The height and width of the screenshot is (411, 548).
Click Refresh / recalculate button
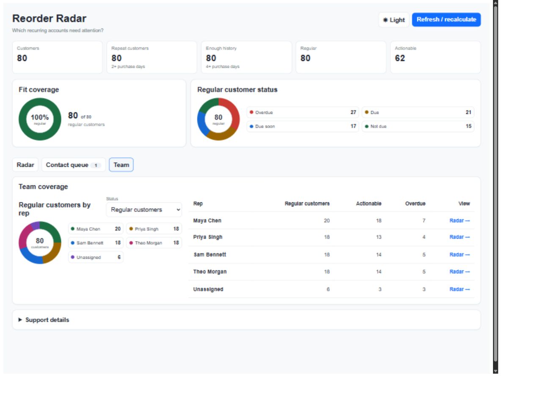446,19
